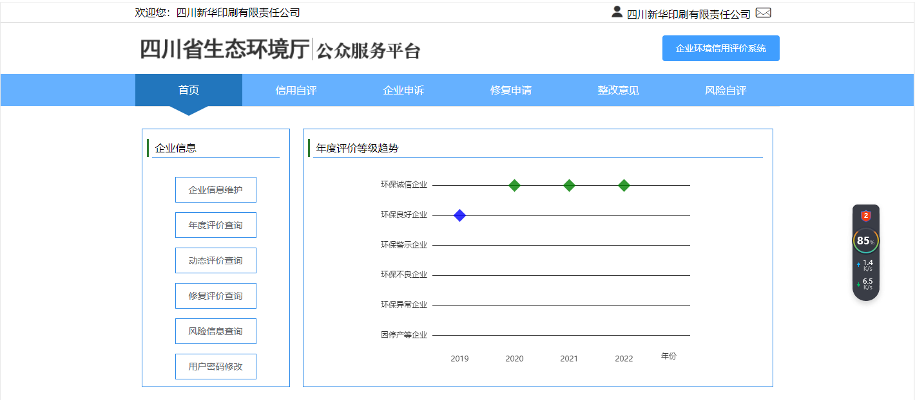This screenshot has width=915, height=400.
Task: Click the 企业环境信用评价系统 button
Action: click(x=721, y=48)
